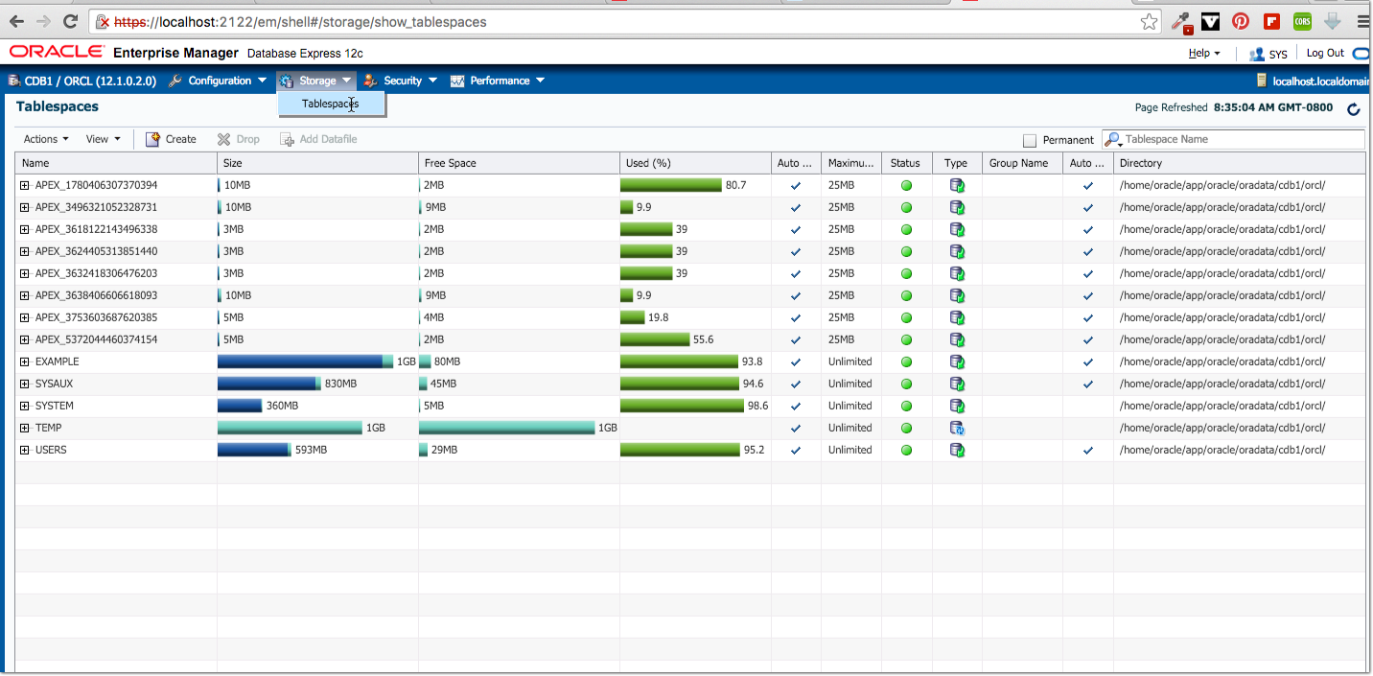This screenshot has width=1373, height=676.
Task: Open the Actions dropdown
Action: [46, 139]
